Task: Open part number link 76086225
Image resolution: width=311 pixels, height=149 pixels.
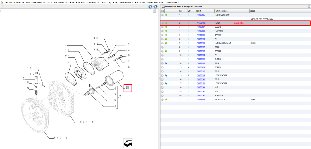Action: point(201,15)
